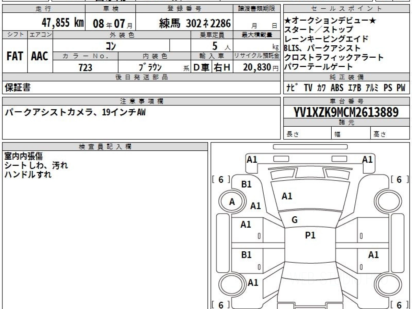Select the FAT shift type cell
Image resolution: width=412 pixels, height=309 pixels.
[x=15, y=56]
